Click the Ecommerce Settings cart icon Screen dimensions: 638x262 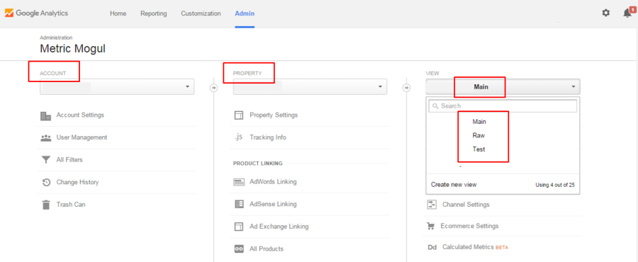pyautogui.click(x=430, y=226)
